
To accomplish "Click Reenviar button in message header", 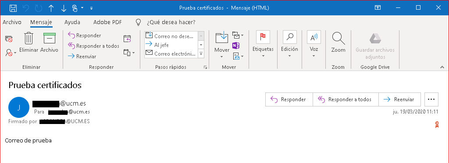I will pyautogui.click(x=400, y=99).
